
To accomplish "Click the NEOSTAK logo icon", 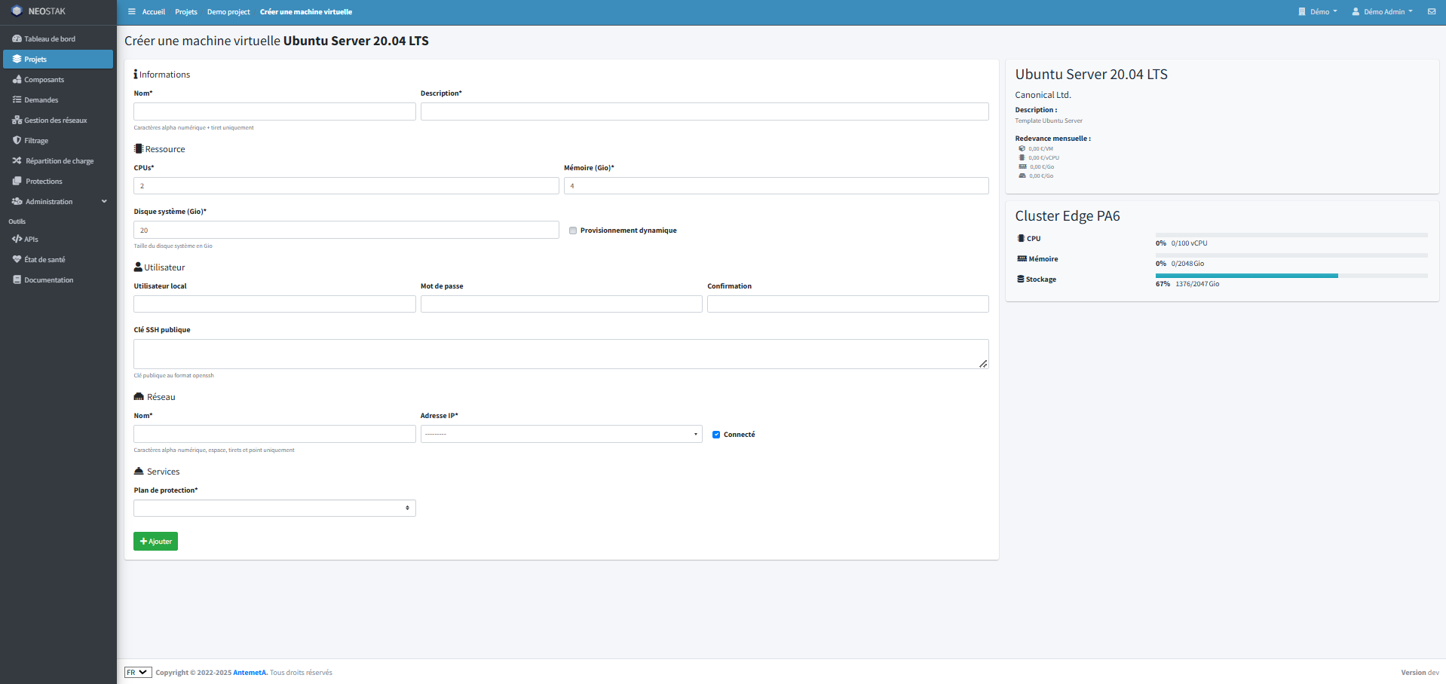I will [17, 11].
